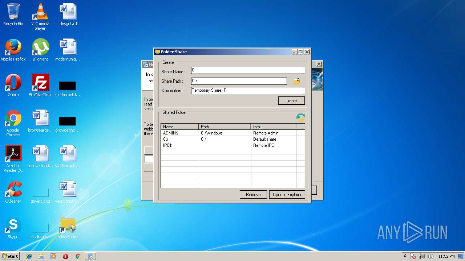Launch Skype desktop shortcut
Screen dimensions: 465x261
tap(13, 228)
